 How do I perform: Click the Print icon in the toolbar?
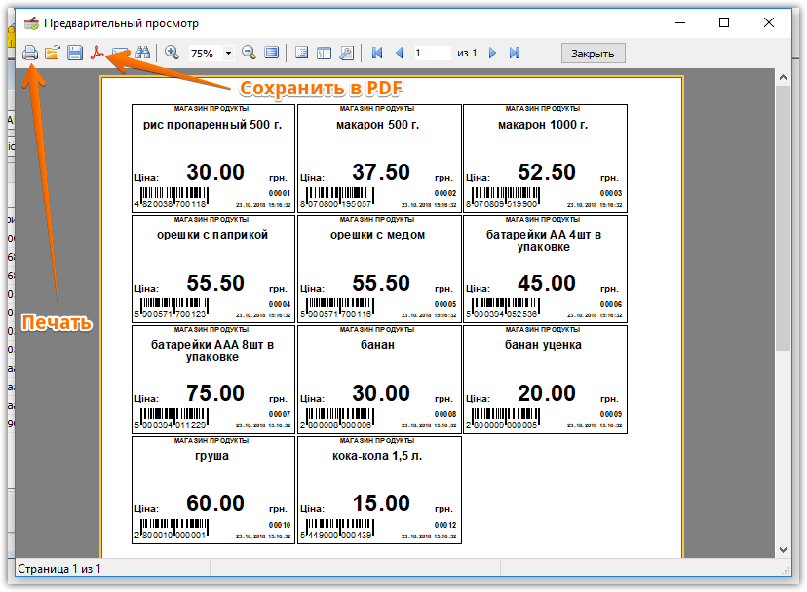(x=30, y=53)
